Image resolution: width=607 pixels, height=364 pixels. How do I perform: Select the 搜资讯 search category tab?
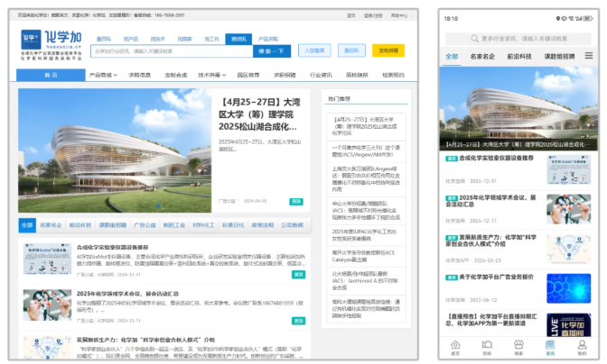(x=238, y=39)
